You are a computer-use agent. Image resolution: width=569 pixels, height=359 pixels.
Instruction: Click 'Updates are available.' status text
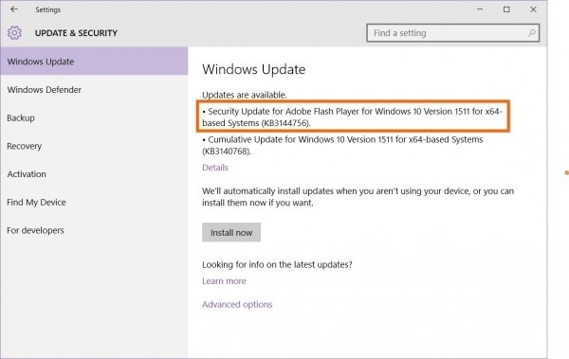tap(245, 95)
